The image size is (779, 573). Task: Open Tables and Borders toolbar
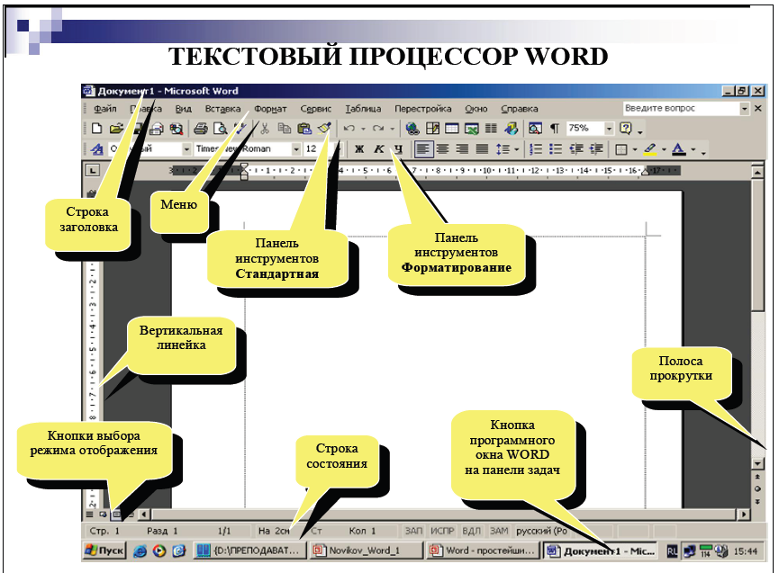[x=432, y=129]
